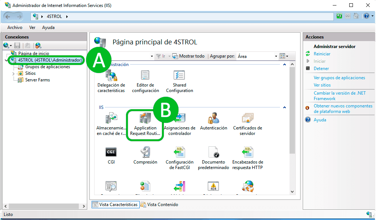Screen dimensions: 376x220
Task: Collapse the 4STROL server tree node
Action: tap(6, 60)
